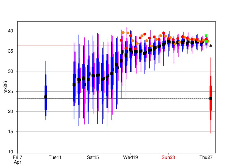Select the black triangle marker at chart right
This screenshot has width=233, height=165.
(211, 45)
